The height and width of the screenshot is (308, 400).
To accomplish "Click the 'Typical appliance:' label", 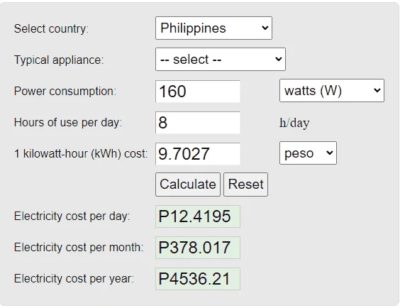I will click(x=59, y=60).
